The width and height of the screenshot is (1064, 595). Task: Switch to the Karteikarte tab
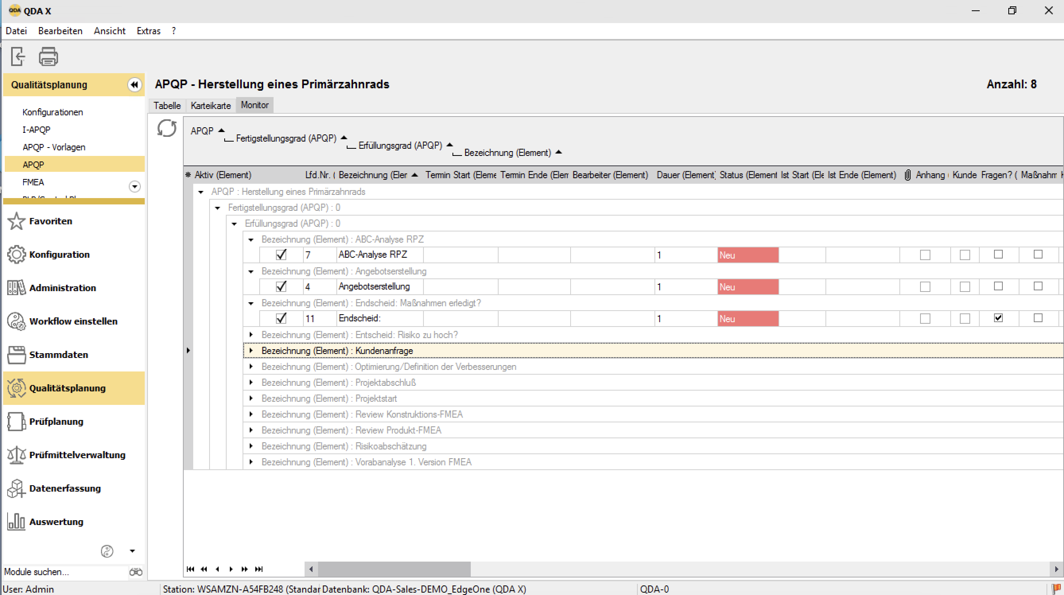click(x=211, y=105)
